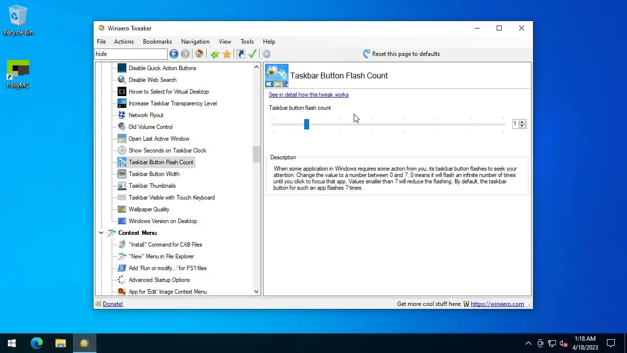Click the Taskbar Thumbnails icon

122,186
